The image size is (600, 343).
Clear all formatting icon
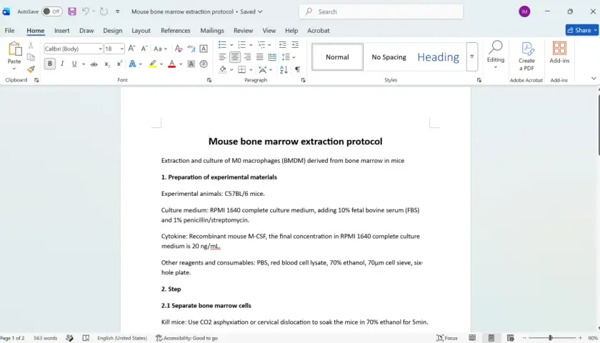coord(179,49)
